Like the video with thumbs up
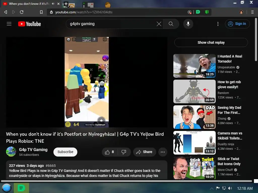 pyautogui.click(x=110, y=152)
